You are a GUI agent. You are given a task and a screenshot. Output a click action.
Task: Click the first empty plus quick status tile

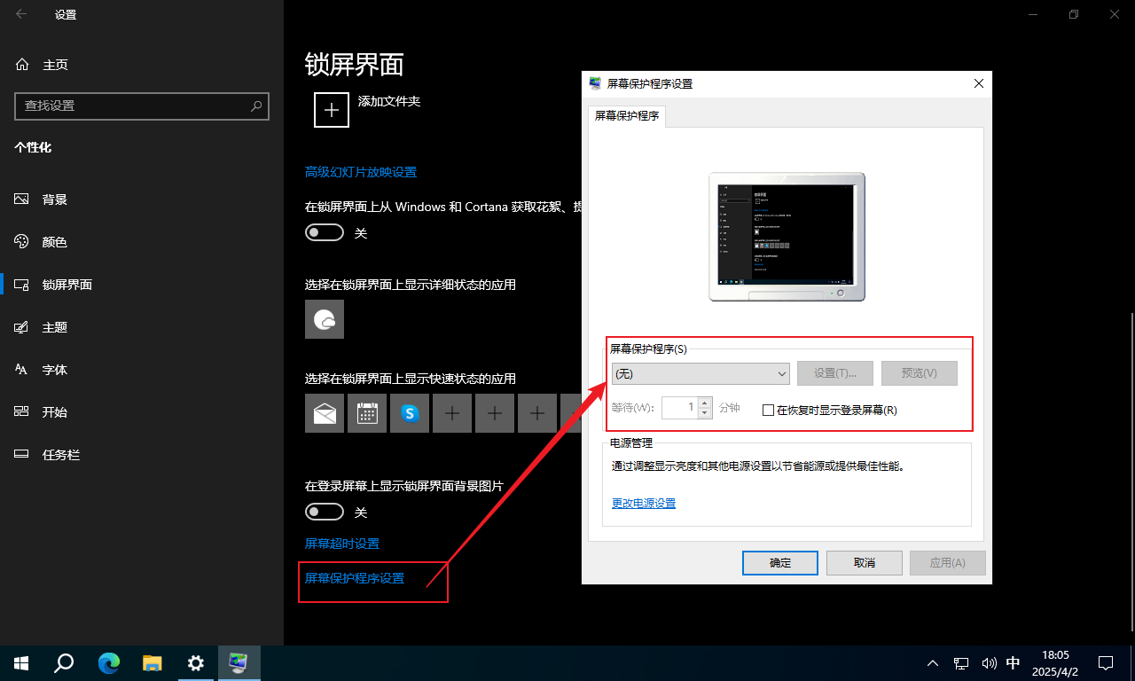(452, 413)
